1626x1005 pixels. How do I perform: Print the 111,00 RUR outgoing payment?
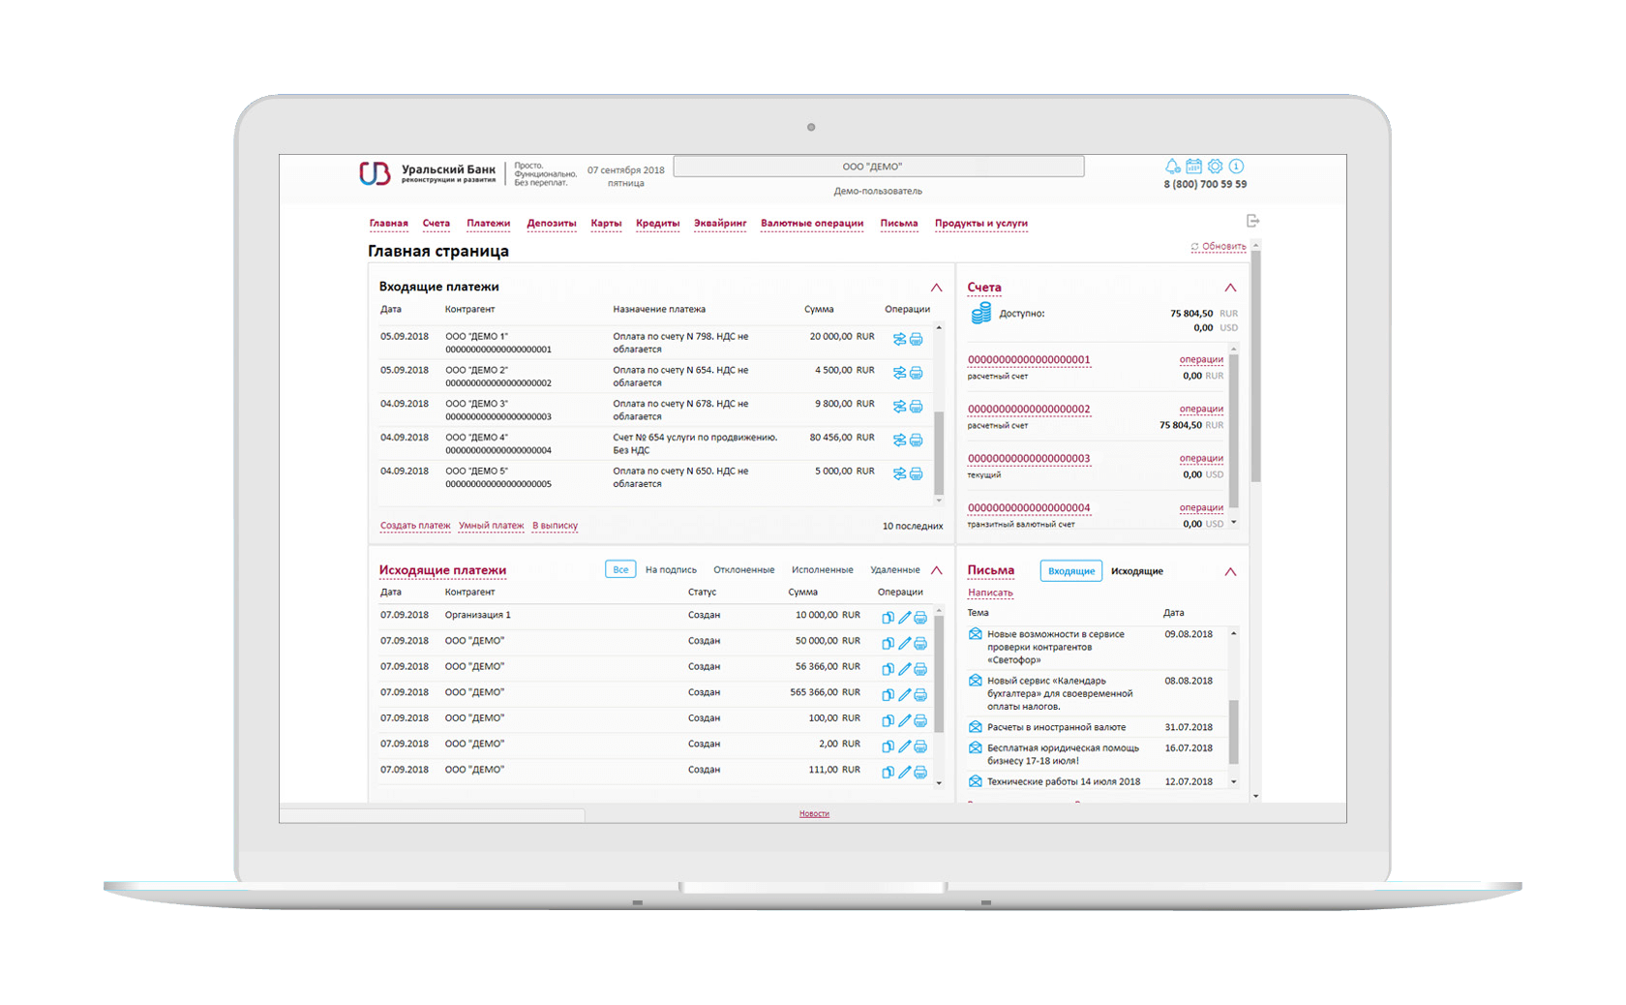920,772
